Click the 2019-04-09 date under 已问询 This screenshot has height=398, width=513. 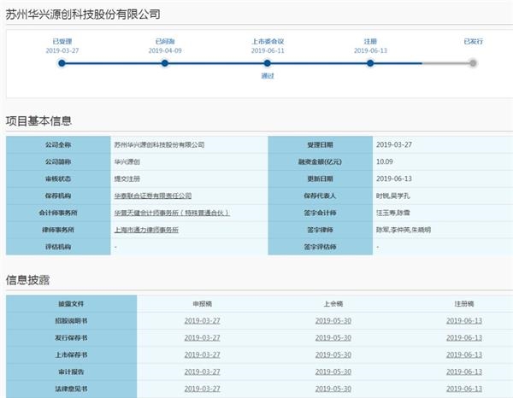(x=165, y=50)
